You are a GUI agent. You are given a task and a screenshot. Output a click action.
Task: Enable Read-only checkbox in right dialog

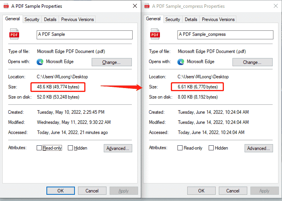tap(180, 148)
